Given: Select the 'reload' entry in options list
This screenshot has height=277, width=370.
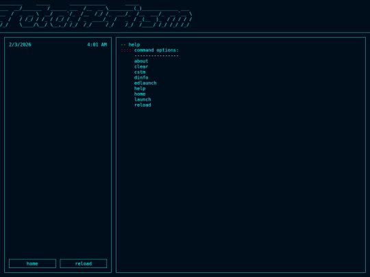Looking at the screenshot, I should (143, 105).
